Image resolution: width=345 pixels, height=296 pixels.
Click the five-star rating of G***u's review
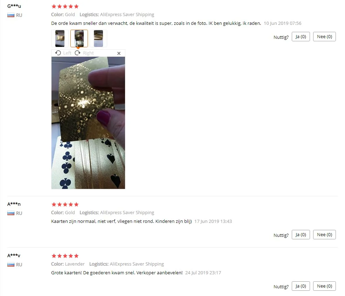(65, 6)
